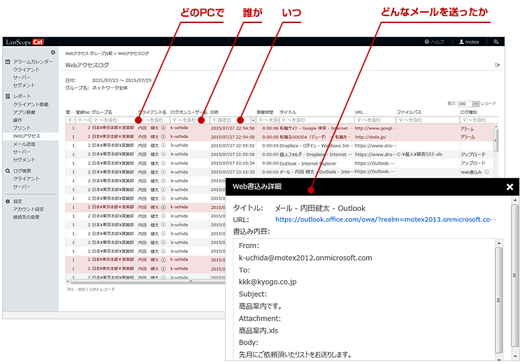Select サーバー under ログ検索

22,187
